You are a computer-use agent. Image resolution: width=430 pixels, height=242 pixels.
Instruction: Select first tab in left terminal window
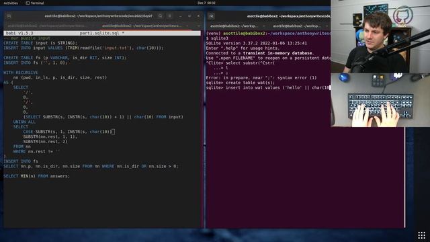point(46,26)
